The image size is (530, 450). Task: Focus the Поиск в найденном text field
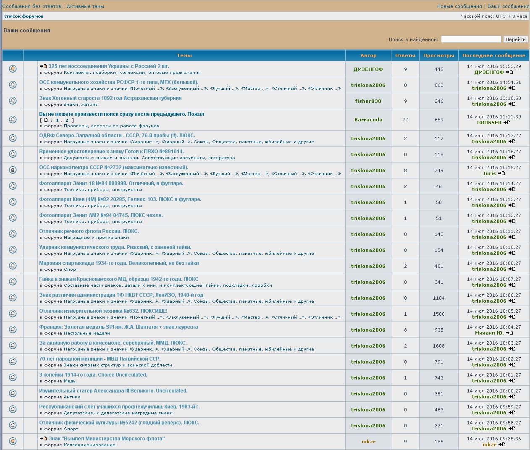pos(471,39)
